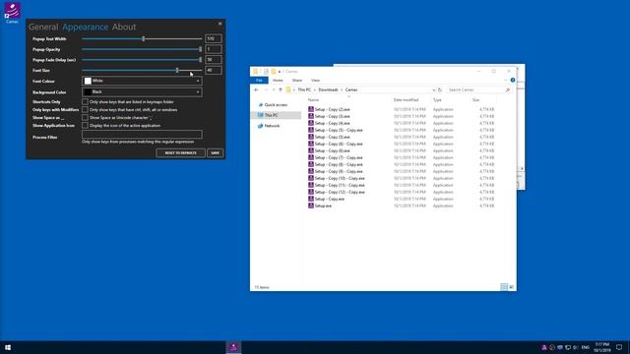Click the Quick access star icon
The width and height of the screenshot is (630, 354).
click(260, 105)
